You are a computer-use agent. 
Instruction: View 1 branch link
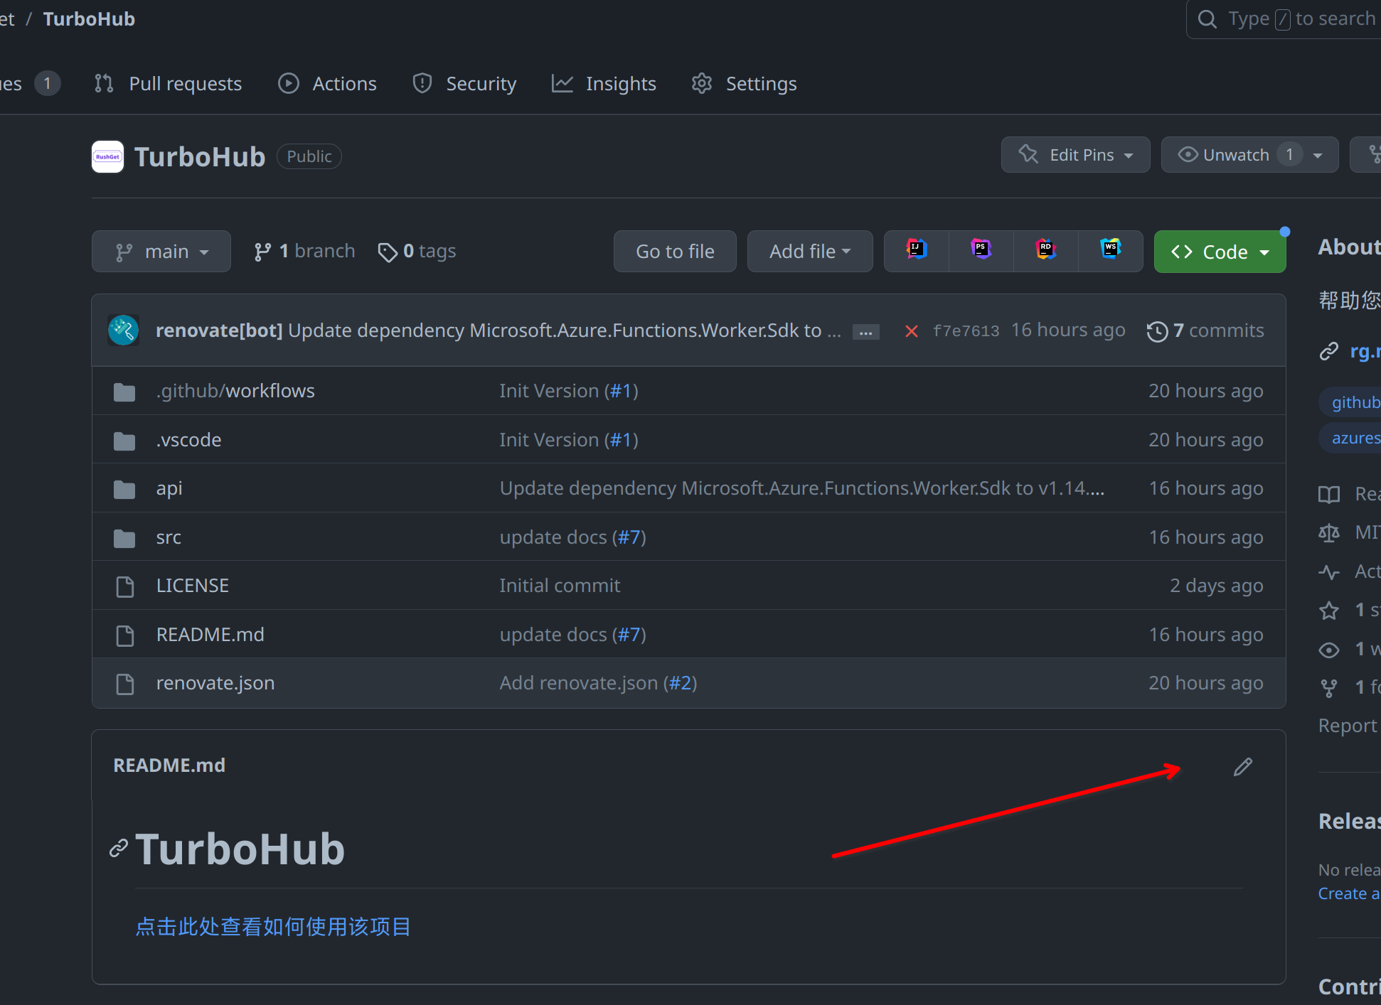pyautogui.click(x=304, y=252)
